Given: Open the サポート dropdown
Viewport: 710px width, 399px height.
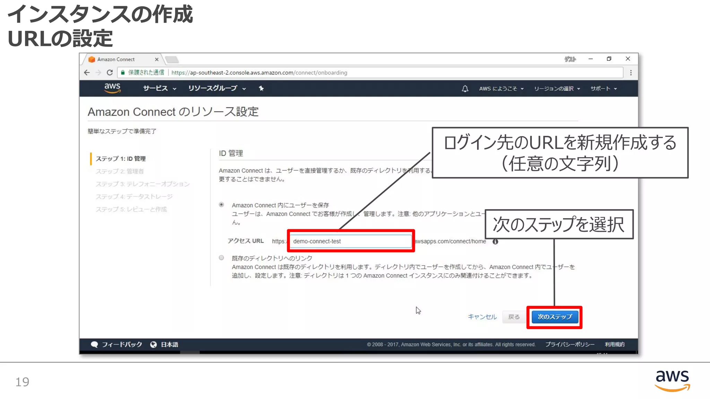Looking at the screenshot, I should tap(604, 89).
